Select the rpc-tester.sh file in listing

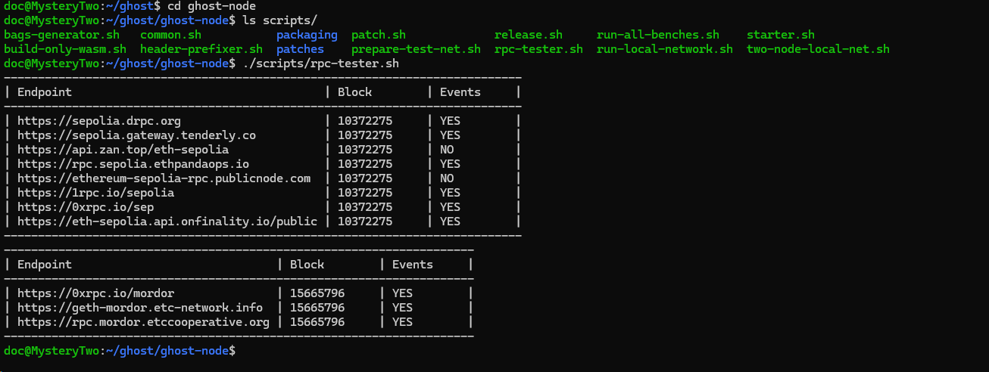coord(538,49)
